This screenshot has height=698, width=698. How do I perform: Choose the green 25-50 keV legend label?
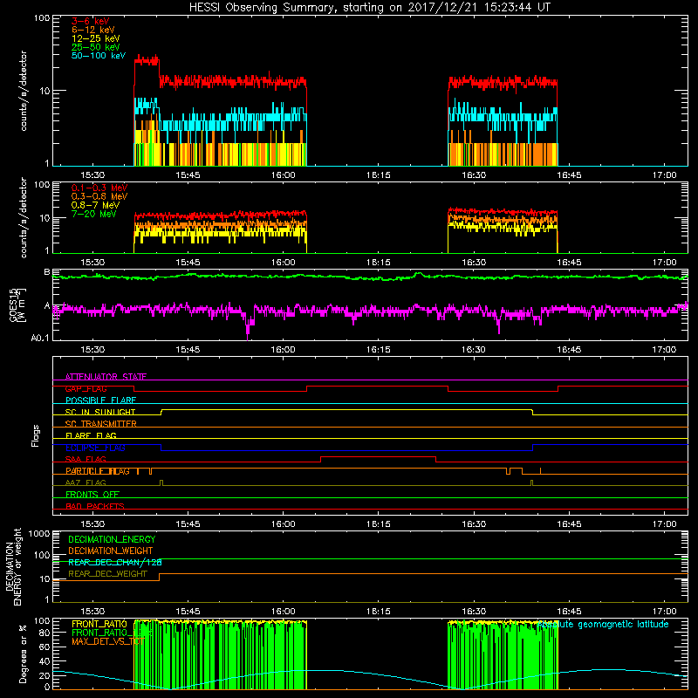tap(96, 47)
